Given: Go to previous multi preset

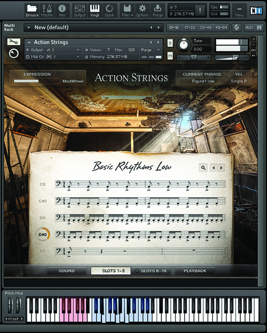Looking at the screenshot, I should pos(151,28).
